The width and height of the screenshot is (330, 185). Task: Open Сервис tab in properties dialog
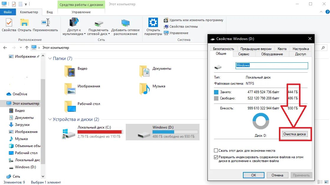[244, 54]
